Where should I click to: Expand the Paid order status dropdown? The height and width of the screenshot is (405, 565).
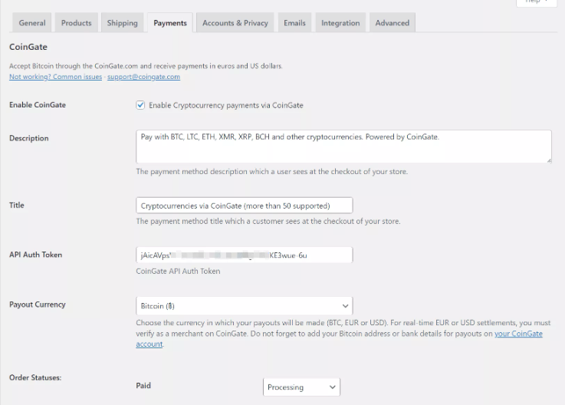coord(301,387)
